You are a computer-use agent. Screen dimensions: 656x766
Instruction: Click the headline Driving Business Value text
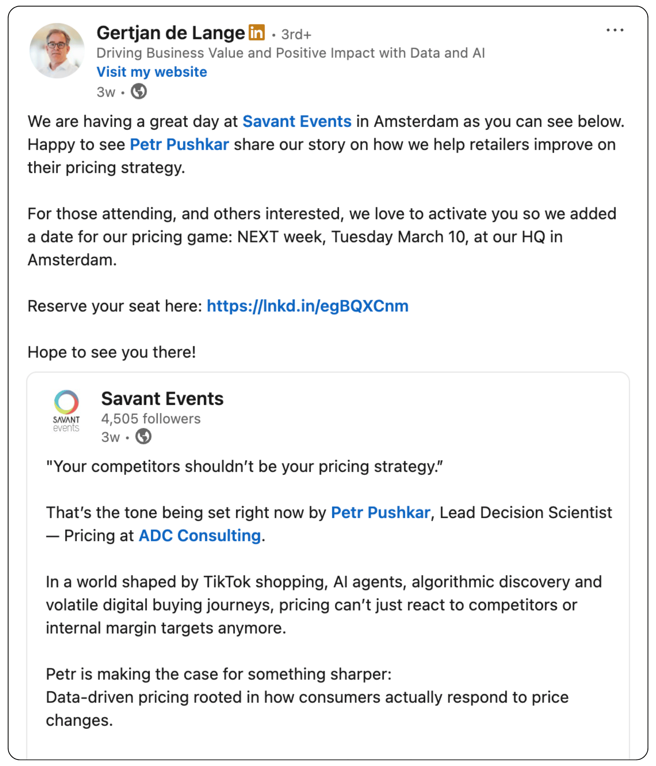(290, 53)
